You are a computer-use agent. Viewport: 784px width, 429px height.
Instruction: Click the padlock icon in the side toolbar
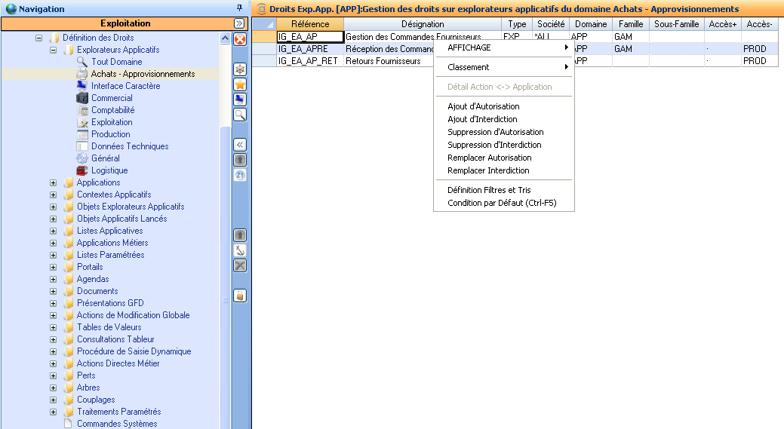(239, 296)
